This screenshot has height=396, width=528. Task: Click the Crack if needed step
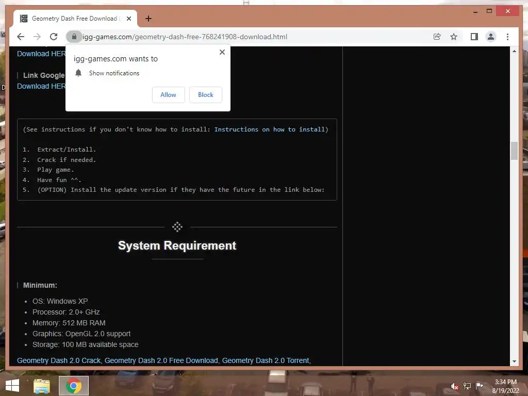coord(67,160)
